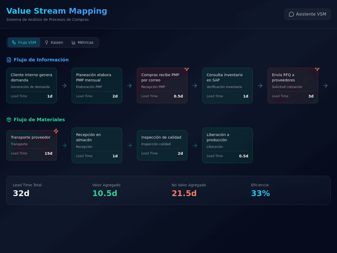Click the Value Stream Mapping title
337x253 pixels.
(57, 11)
